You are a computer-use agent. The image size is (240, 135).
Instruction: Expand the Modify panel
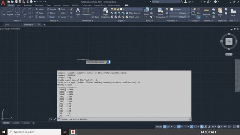54,21
